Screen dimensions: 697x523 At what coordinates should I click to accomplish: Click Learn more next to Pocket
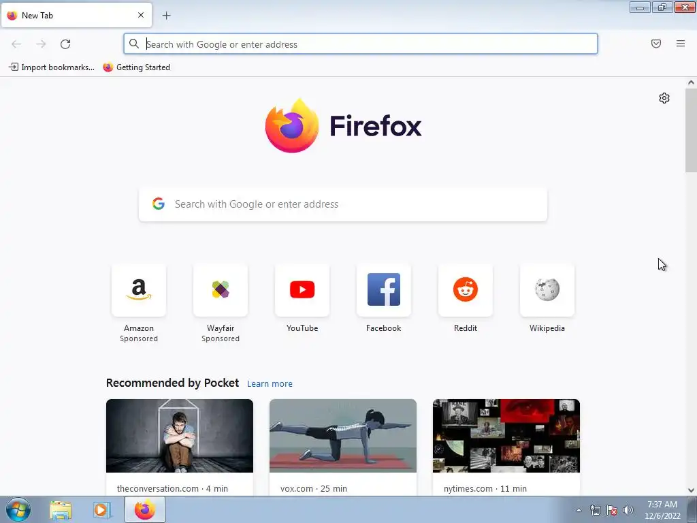(270, 384)
